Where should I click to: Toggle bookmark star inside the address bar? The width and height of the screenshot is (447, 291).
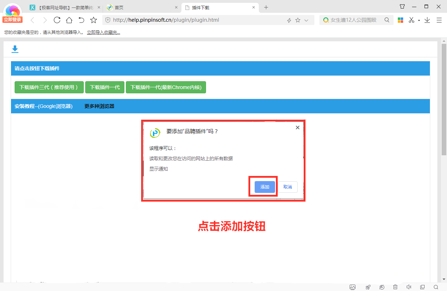(298, 20)
